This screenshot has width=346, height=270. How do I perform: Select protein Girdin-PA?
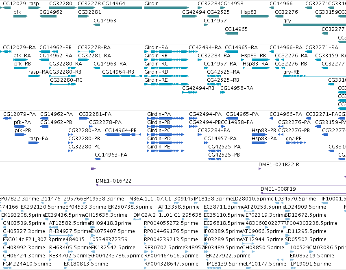[159, 114]
